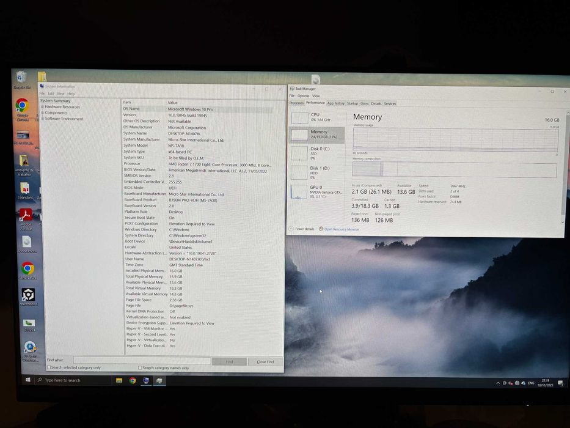Screen dimensions: 570x428
Task: Expand Components tree node
Action: pos(42,113)
